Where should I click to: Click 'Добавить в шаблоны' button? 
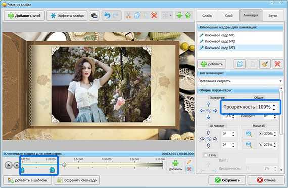click(28, 180)
